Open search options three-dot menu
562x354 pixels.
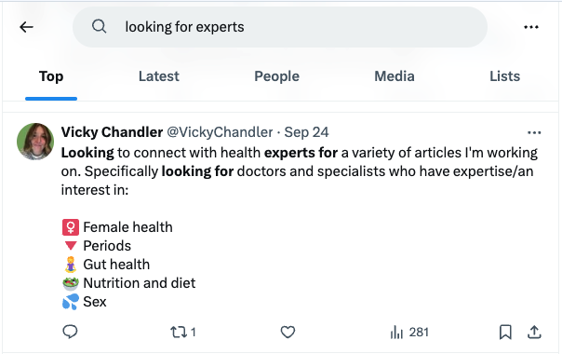pyautogui.click(x=530, y=27)
